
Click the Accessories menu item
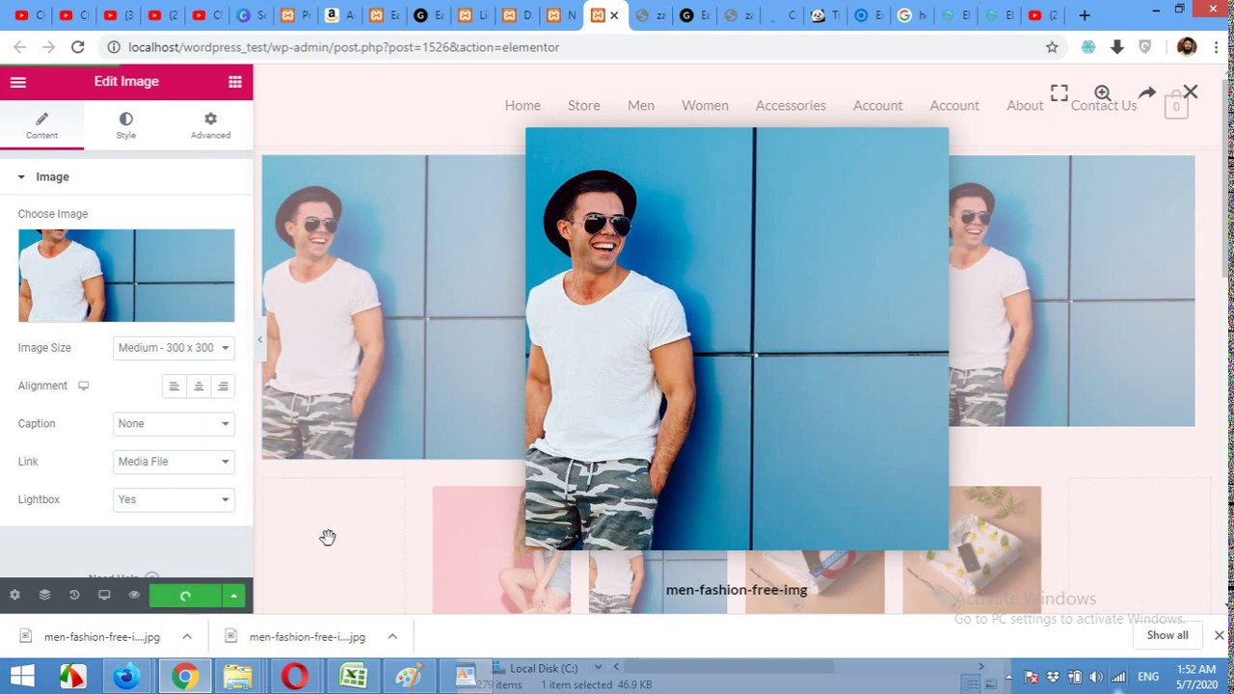(x=791, y=106)
